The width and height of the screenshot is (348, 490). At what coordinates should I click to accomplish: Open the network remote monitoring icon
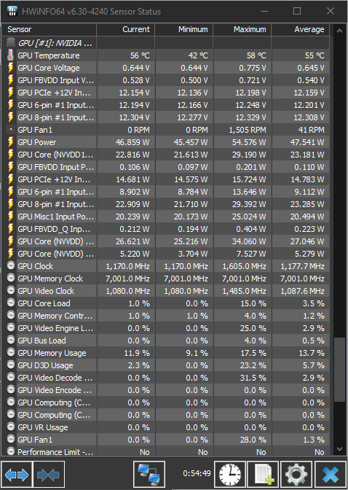coord(149,475)
